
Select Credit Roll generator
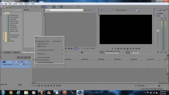click(13, 19)
